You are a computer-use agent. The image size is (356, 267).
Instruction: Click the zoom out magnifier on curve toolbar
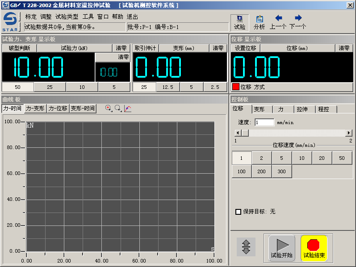point(118,108)
